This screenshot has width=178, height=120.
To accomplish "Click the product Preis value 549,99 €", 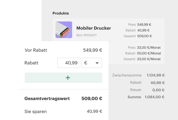I will pyautogui.click(x=144, y=24).
